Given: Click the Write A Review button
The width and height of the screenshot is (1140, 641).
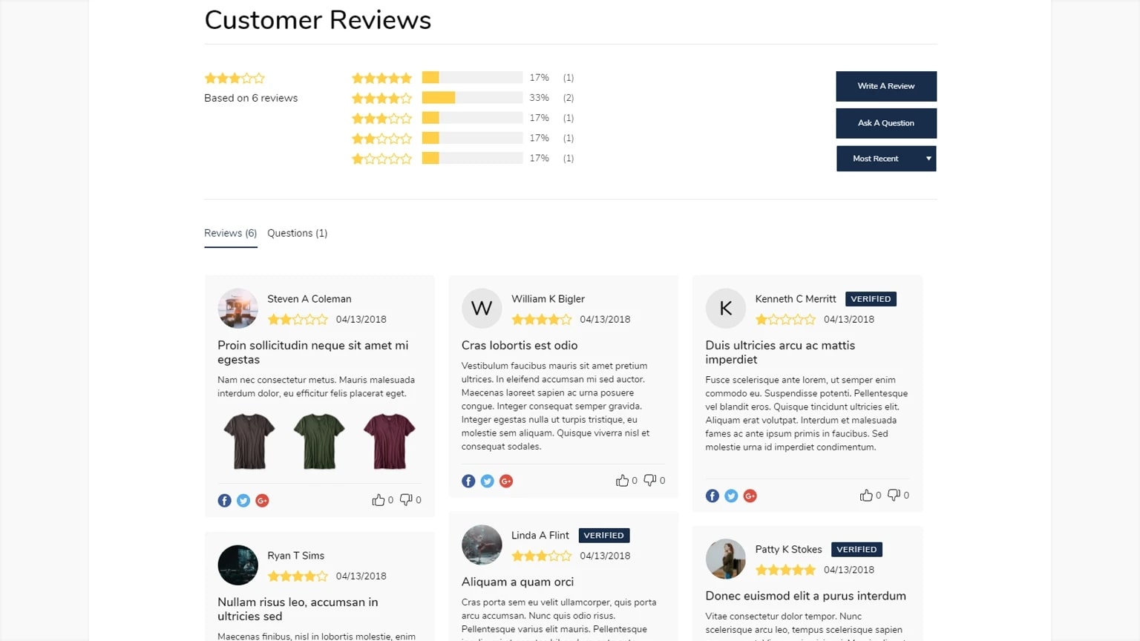Looking at the screenshot, I should pyautogui.click(x=886, y=86).
